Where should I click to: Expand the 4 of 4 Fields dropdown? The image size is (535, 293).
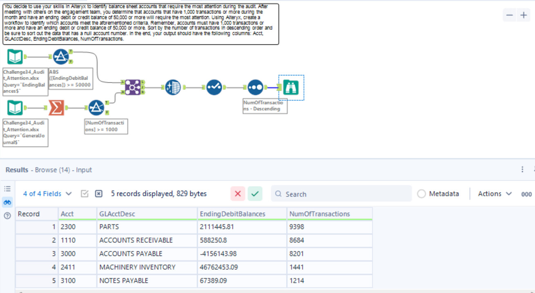tap(47, 194)
